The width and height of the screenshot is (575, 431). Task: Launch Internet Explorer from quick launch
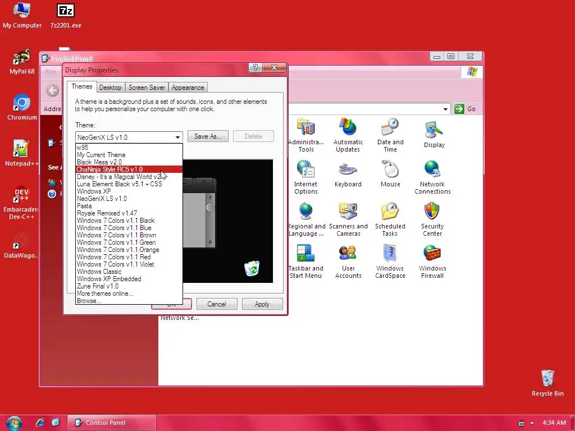[40, 423]
